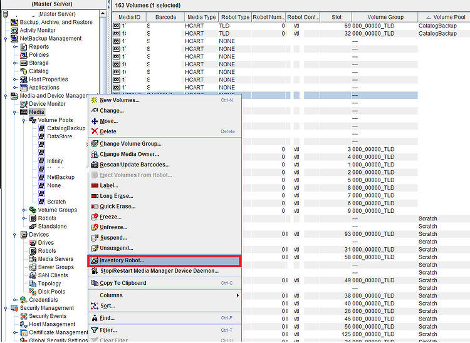Image resolution: width=470 pixels, height=343 pixels.
Task: Open the Catalog icon
Action: click(24, 71)
